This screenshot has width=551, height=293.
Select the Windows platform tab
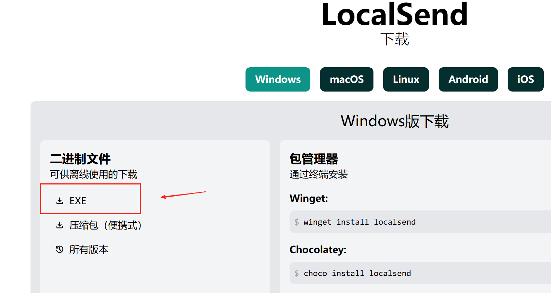(x=278, y=79)
